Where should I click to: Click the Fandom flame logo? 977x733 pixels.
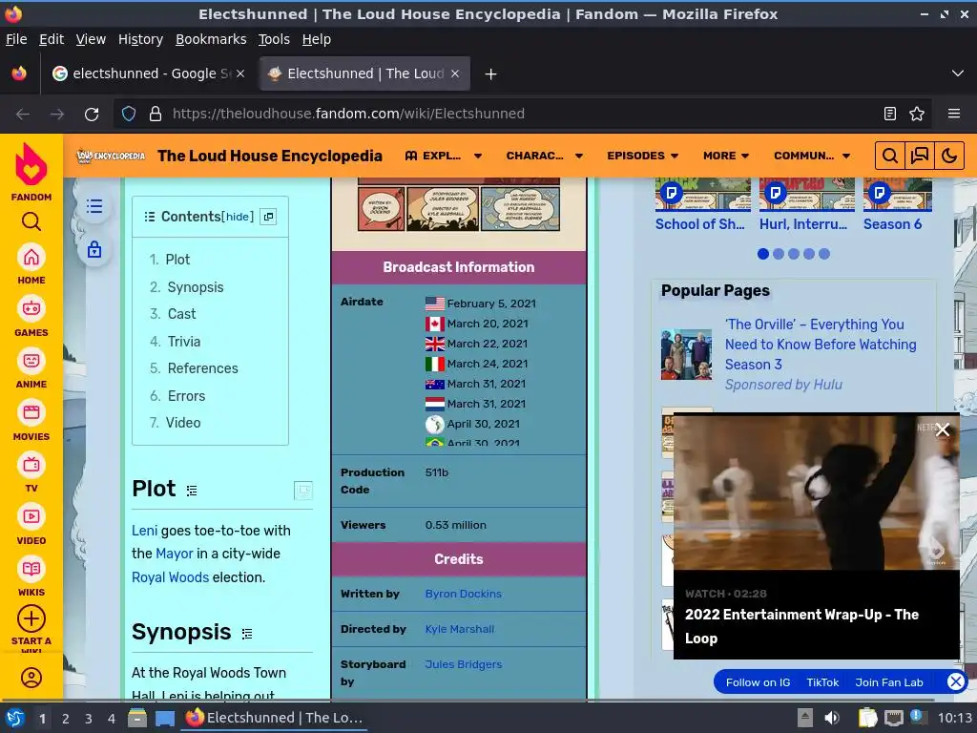click(x=31, y=165)
